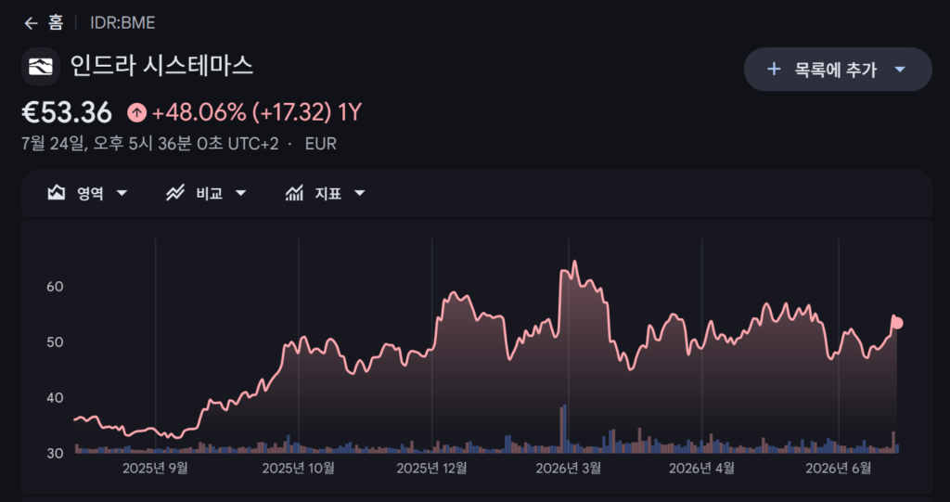Open the 지표 indicators dropdown
Screen dimensions: 950x502
326,193
